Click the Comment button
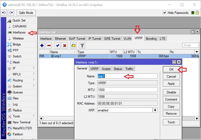 (171, 99)
